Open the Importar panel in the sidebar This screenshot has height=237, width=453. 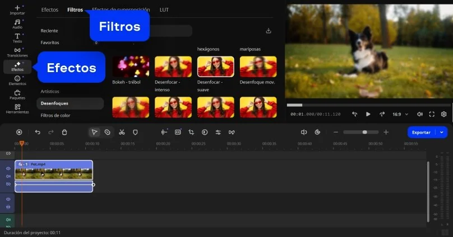(17, 10)
